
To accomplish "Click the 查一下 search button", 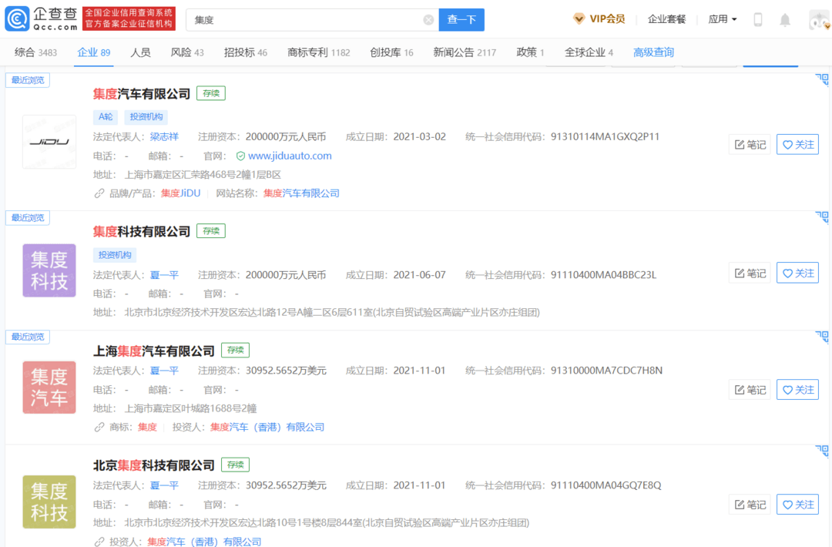I will 461,19.
